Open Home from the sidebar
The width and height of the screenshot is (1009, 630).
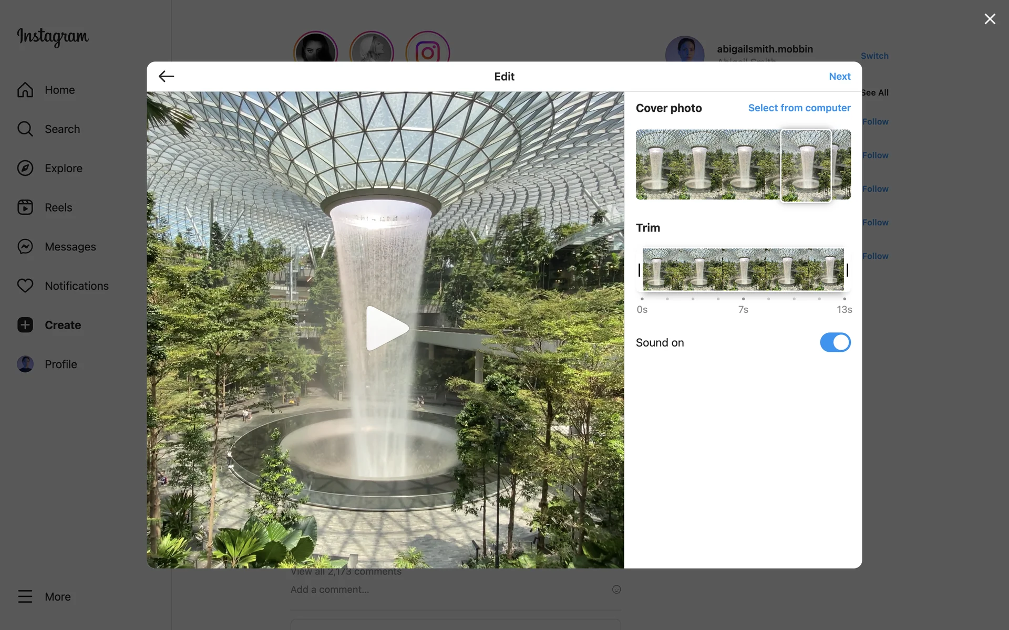point(25,90)
